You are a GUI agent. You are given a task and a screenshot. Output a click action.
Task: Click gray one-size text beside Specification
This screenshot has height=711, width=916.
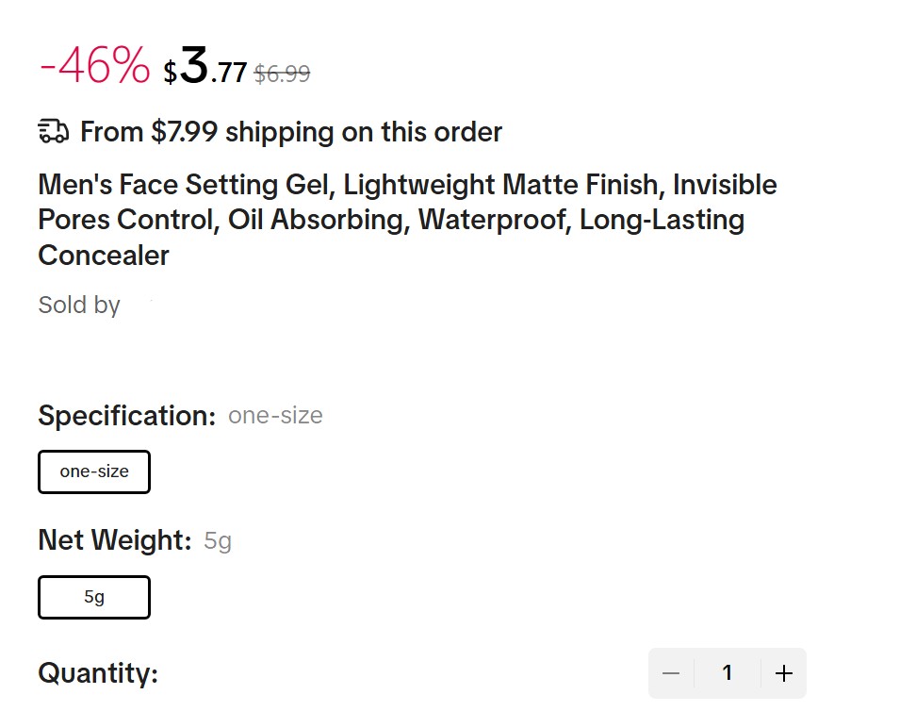coord(275,416)
